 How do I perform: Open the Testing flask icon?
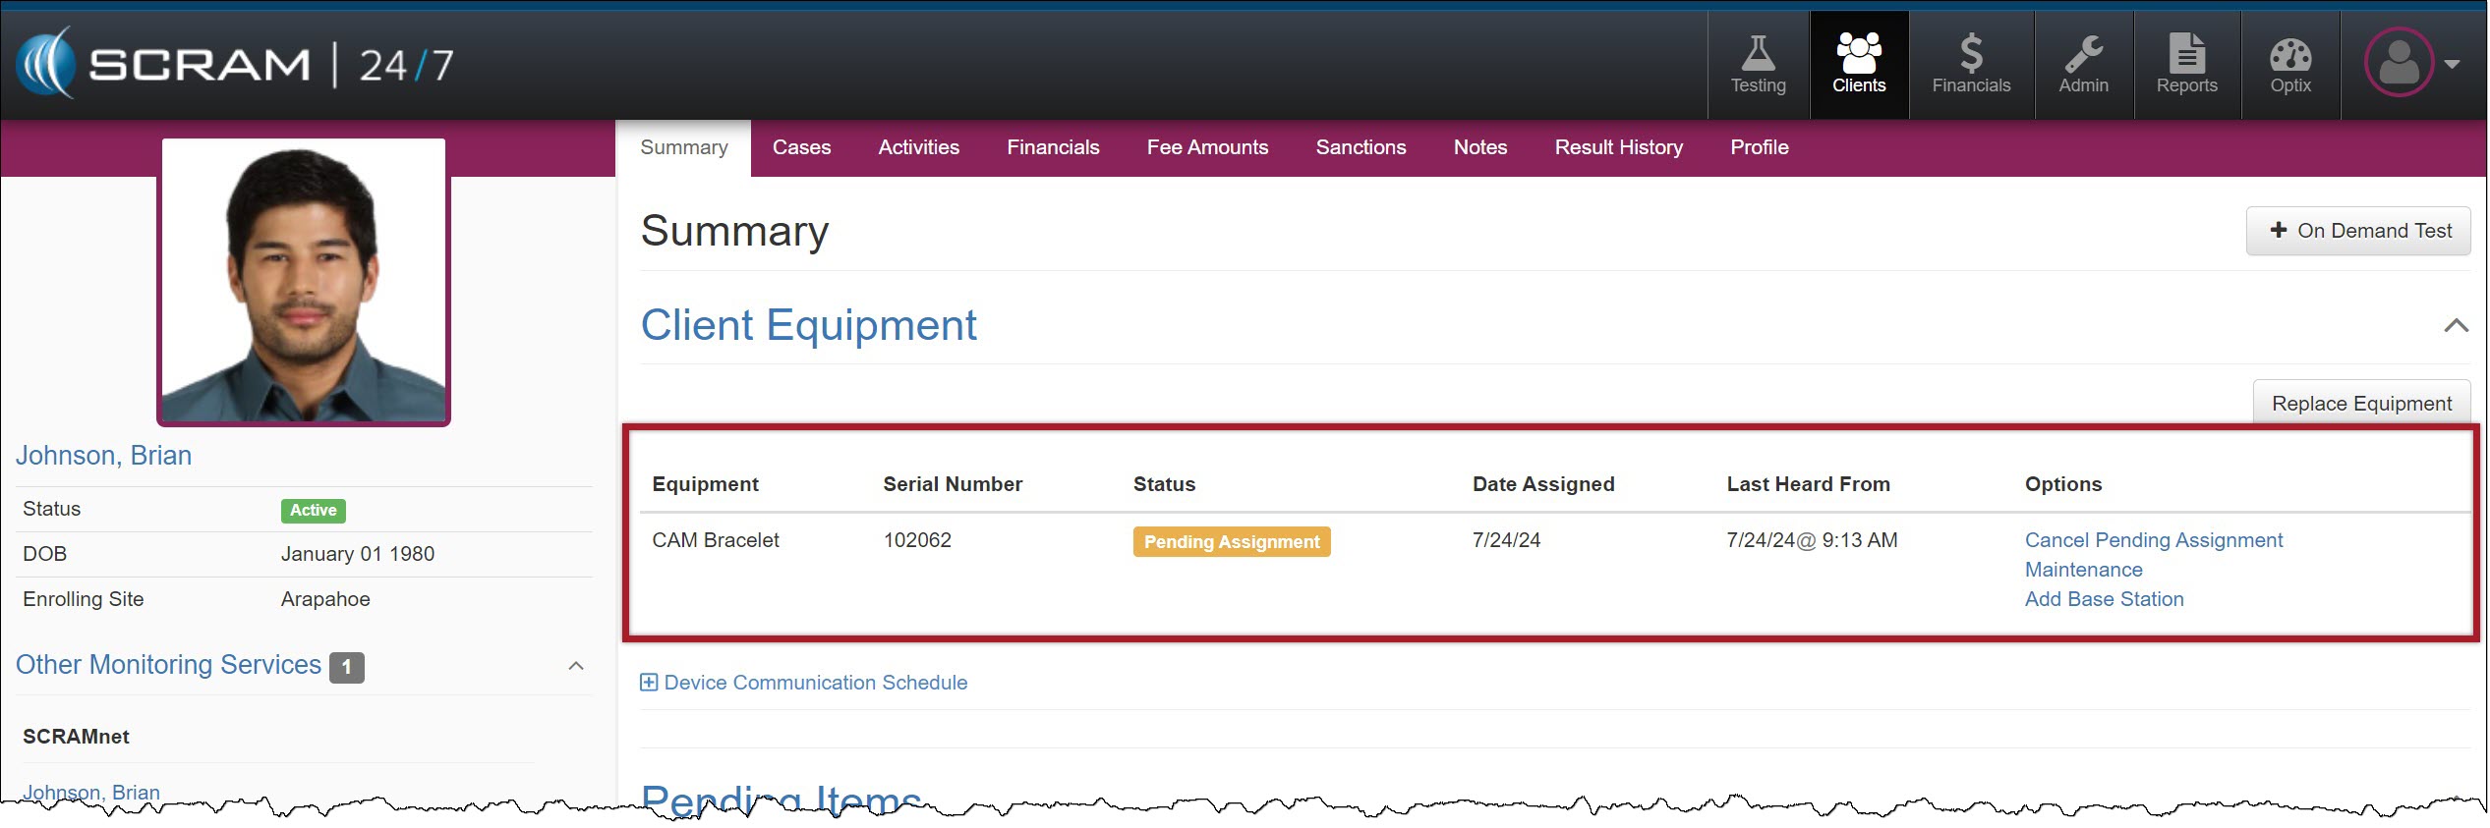tap(1758, 55)
